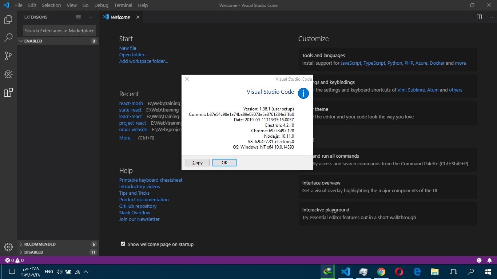The height and width of the screenshot is (279, 497).
Task: Open the Debug menu
Action: tap(101, 5)
